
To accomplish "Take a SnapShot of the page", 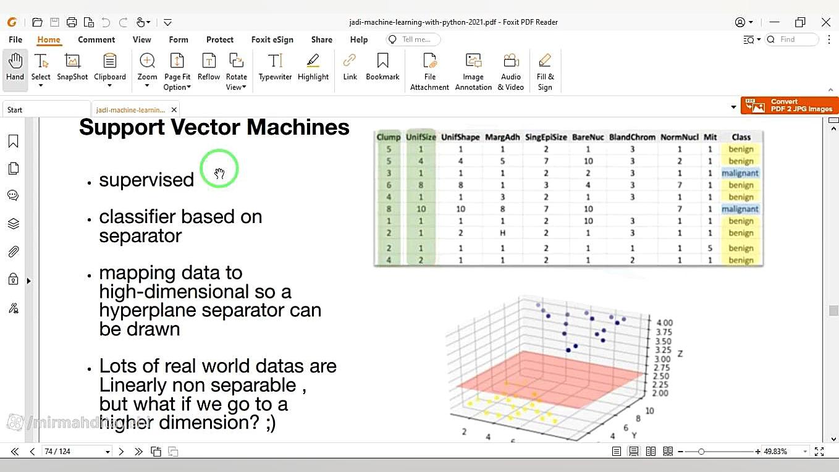I will 72,68.
